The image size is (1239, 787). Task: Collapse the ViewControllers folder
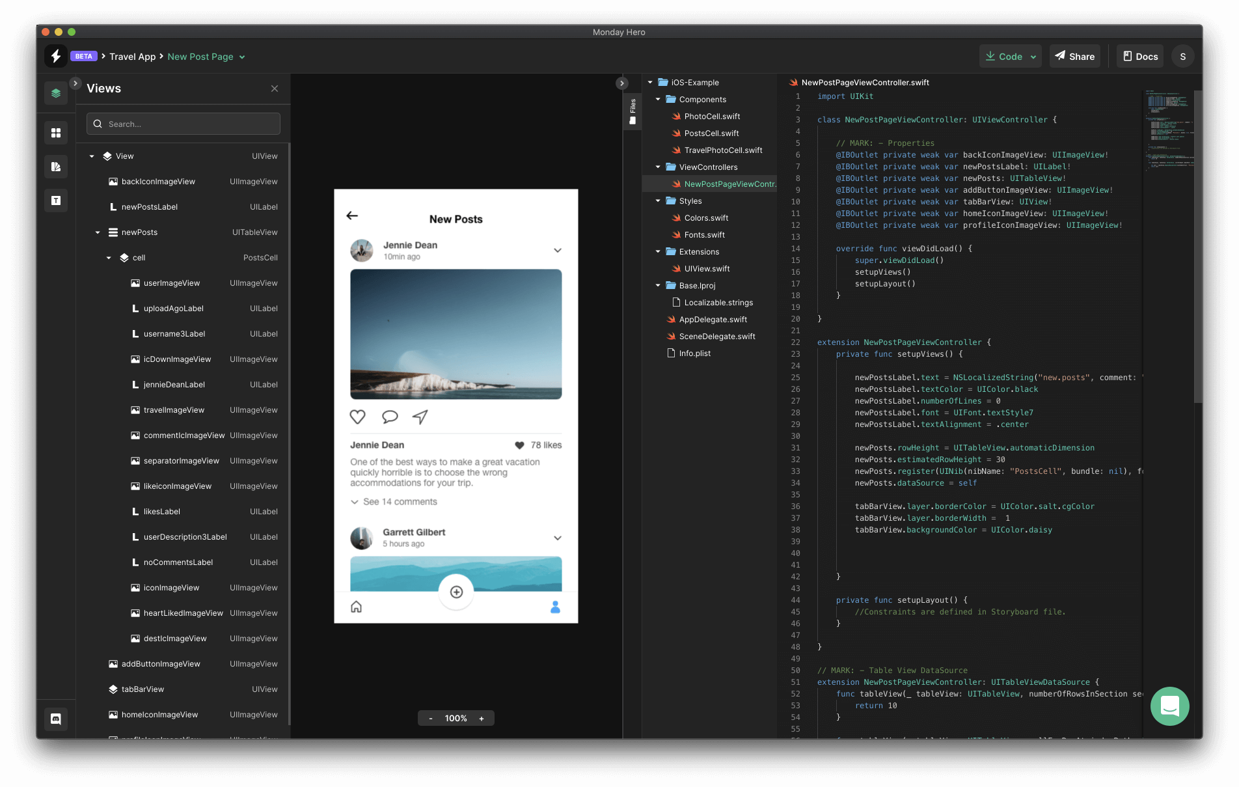tap(658, 167)
